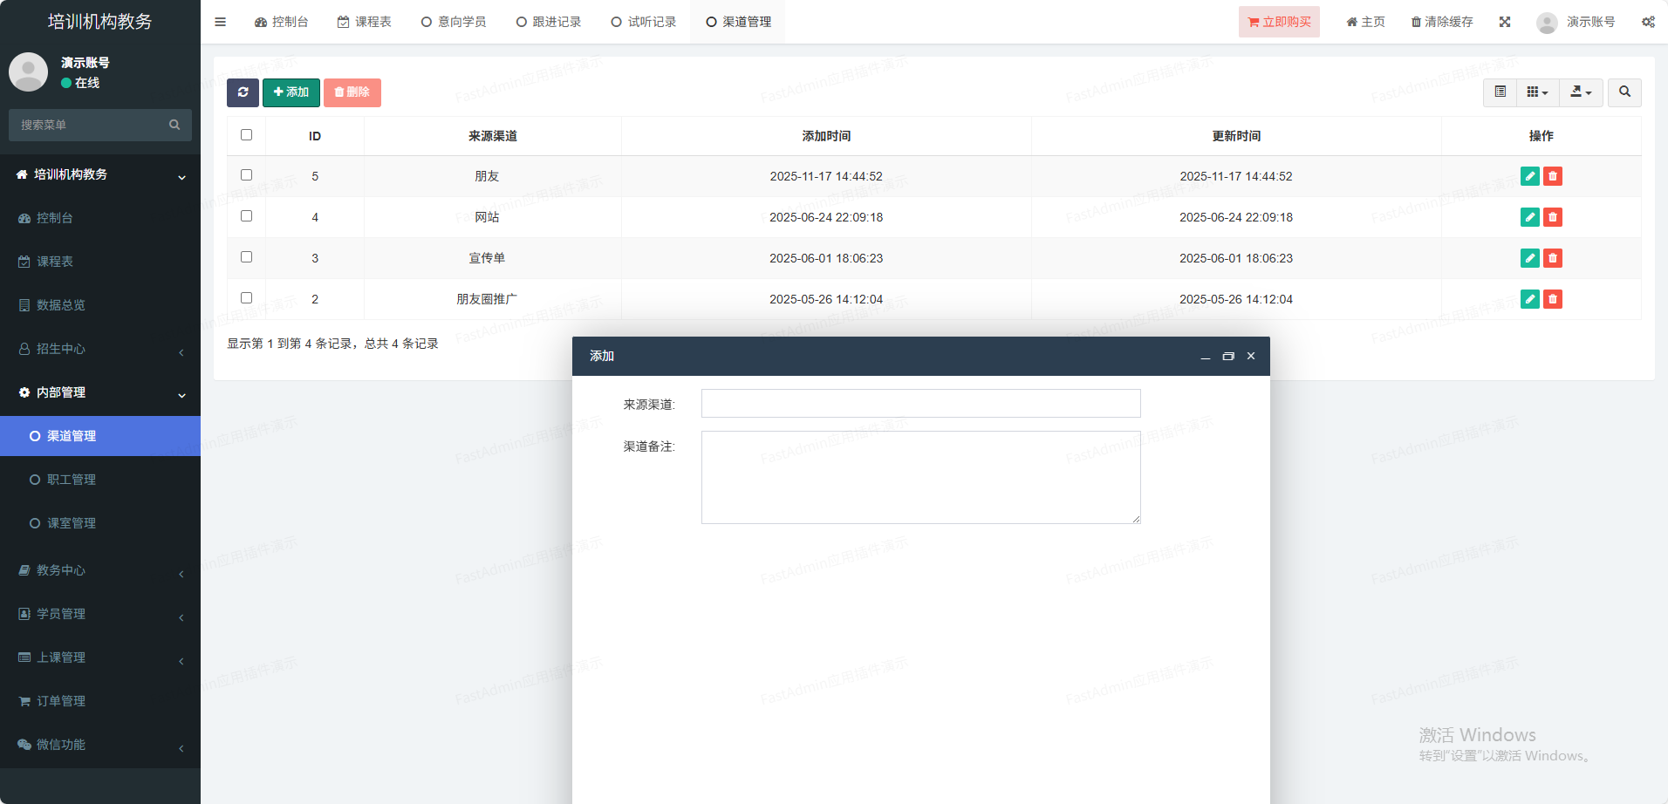Open 职工管理 in the sidebar
Screen dimensions: 1668x804
pyautogui.click(x=72, y=480)
